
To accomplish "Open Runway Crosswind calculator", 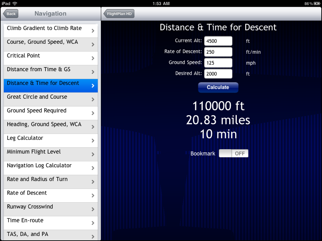I will [50, 209].
